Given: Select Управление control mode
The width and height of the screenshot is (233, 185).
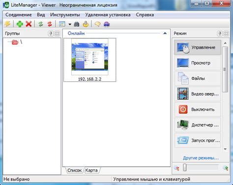Looking at the screenshot, I should 198,47.
